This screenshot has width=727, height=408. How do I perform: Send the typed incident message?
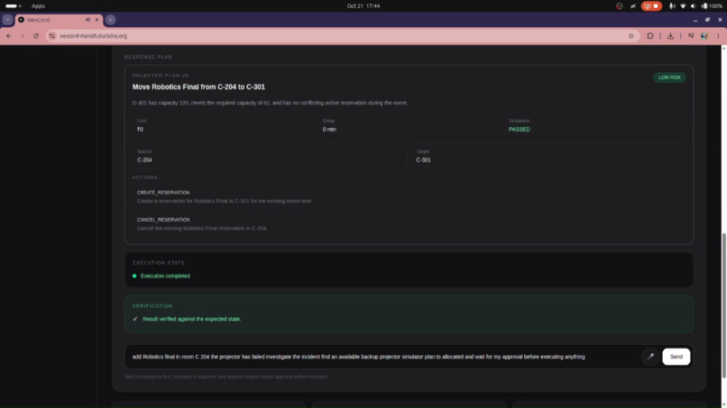click(x=676, y=357)
